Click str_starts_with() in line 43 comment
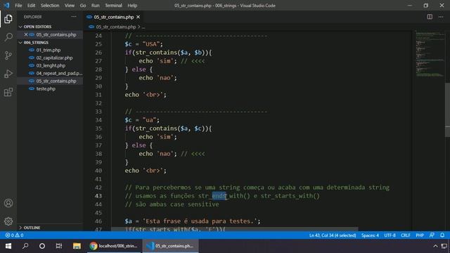450x253 pixels. point(290,196)
